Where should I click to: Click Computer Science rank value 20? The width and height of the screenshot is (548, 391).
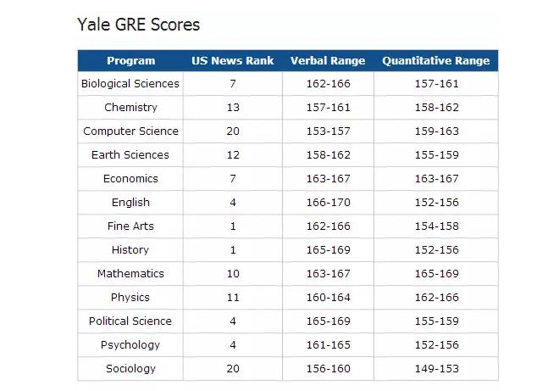point(233,131)
